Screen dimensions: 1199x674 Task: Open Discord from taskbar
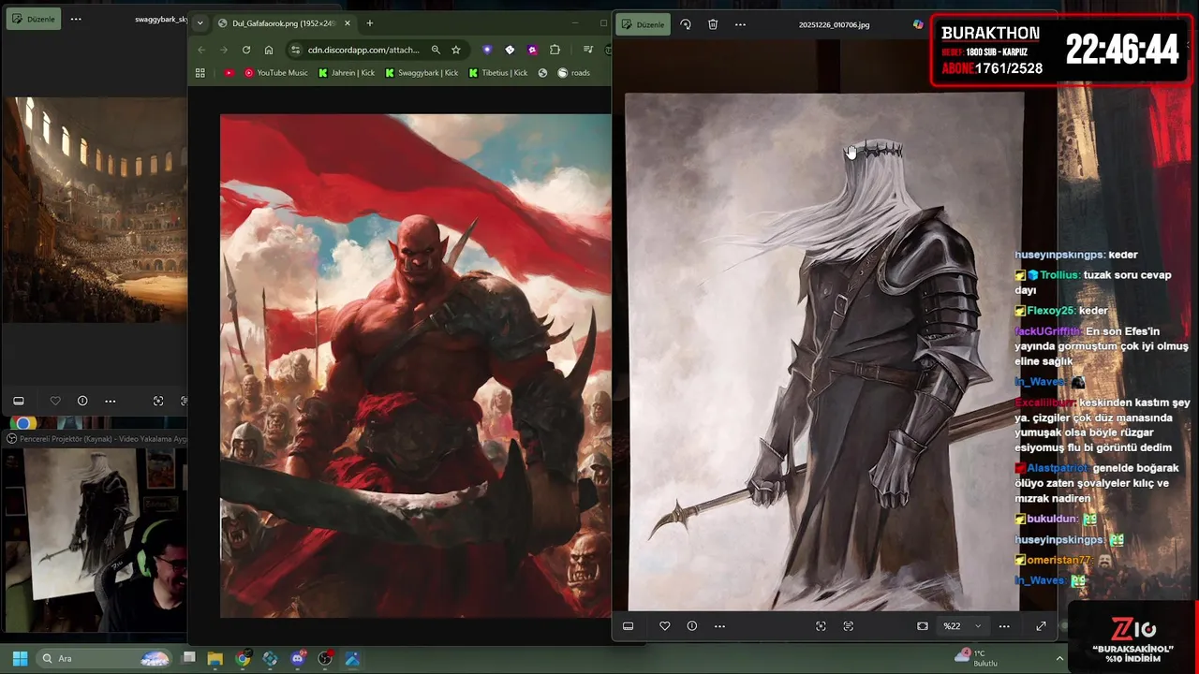coord(299,658)
